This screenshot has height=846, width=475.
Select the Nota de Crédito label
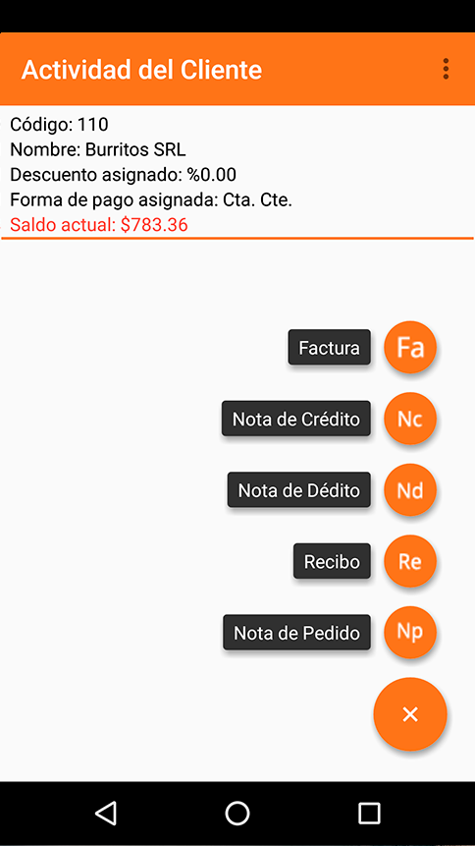(x=296, y=419)
